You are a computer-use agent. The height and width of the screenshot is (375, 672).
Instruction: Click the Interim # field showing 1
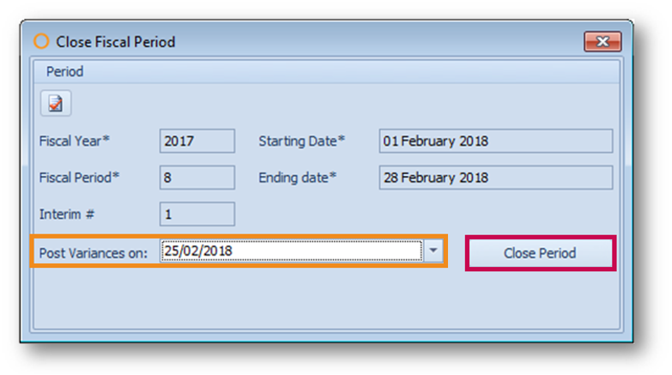[197, 214]
